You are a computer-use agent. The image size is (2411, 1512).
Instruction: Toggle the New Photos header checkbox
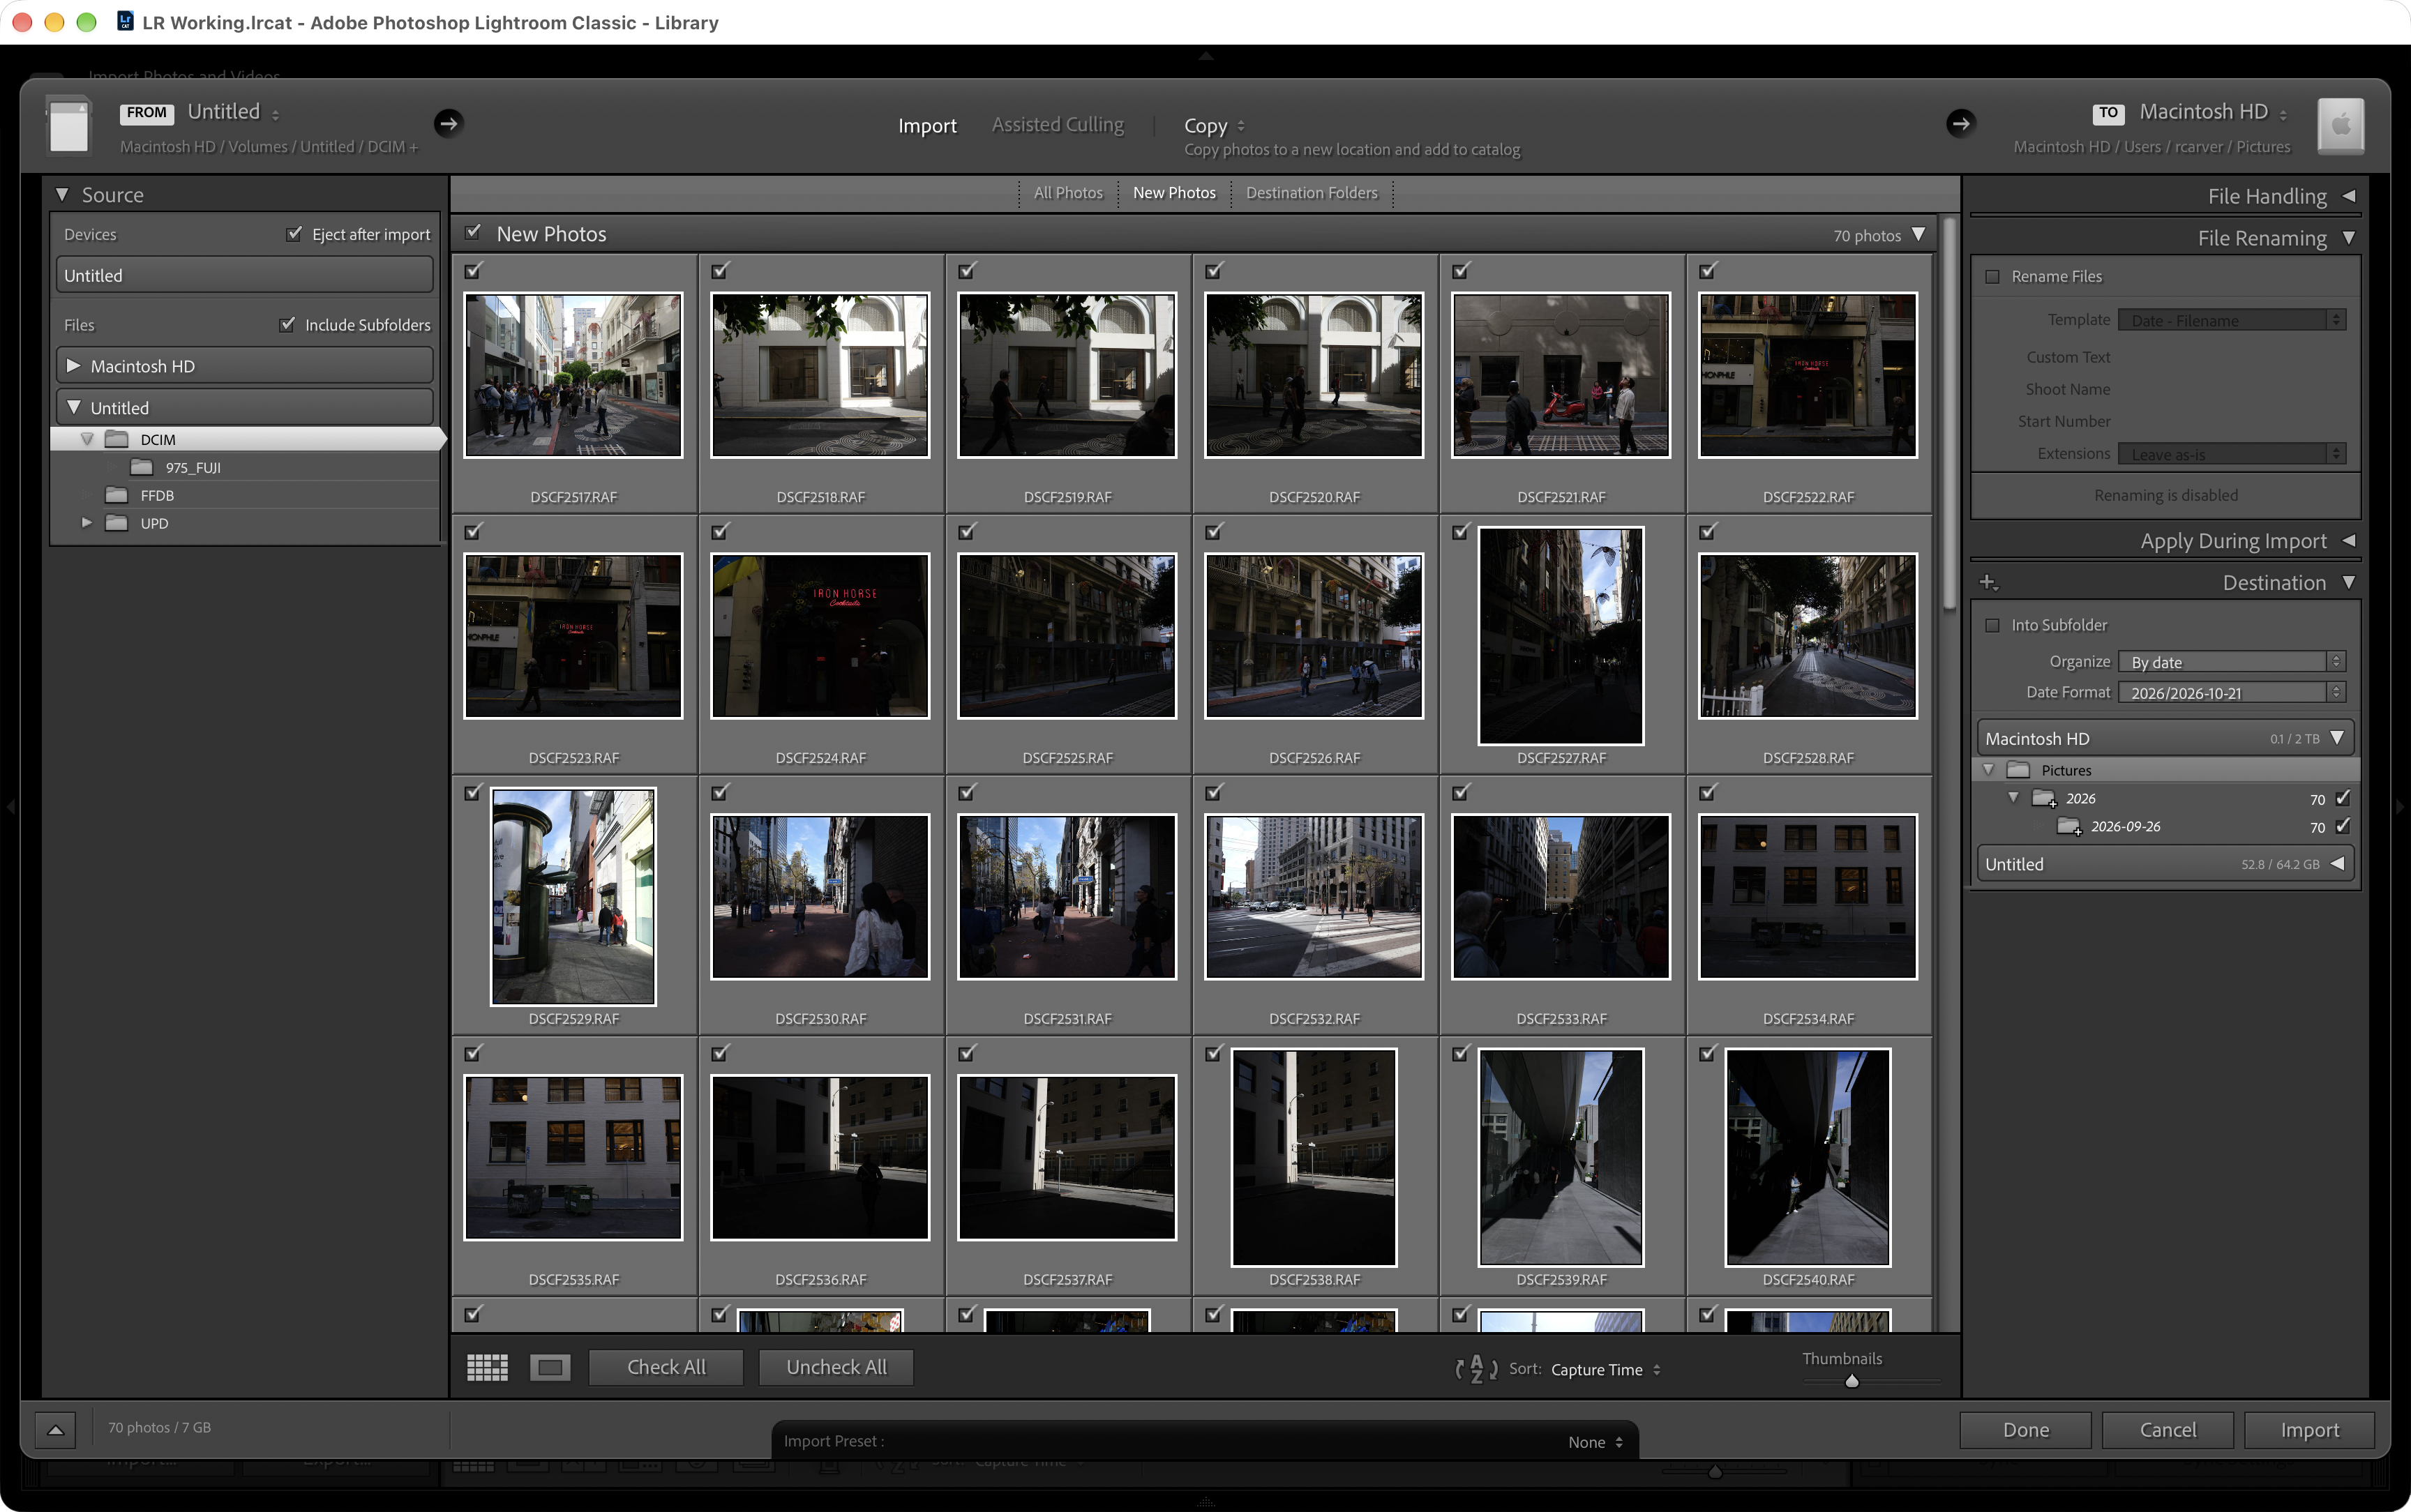click(x=473, y=232)
